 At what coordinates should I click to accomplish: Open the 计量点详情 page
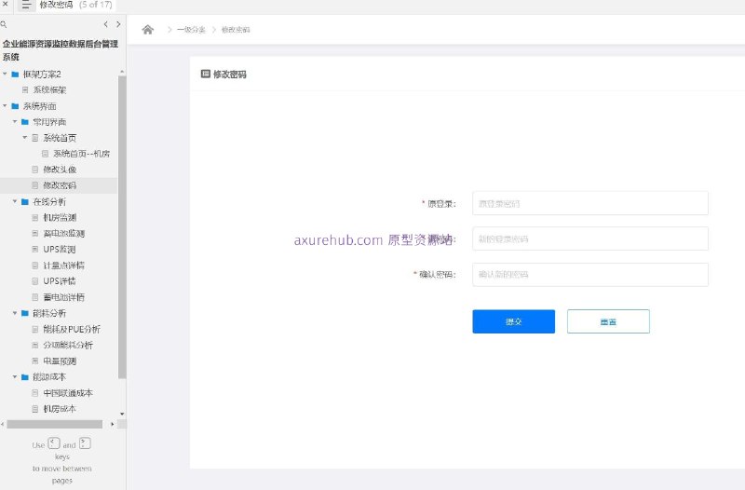[x=63, y=265]
